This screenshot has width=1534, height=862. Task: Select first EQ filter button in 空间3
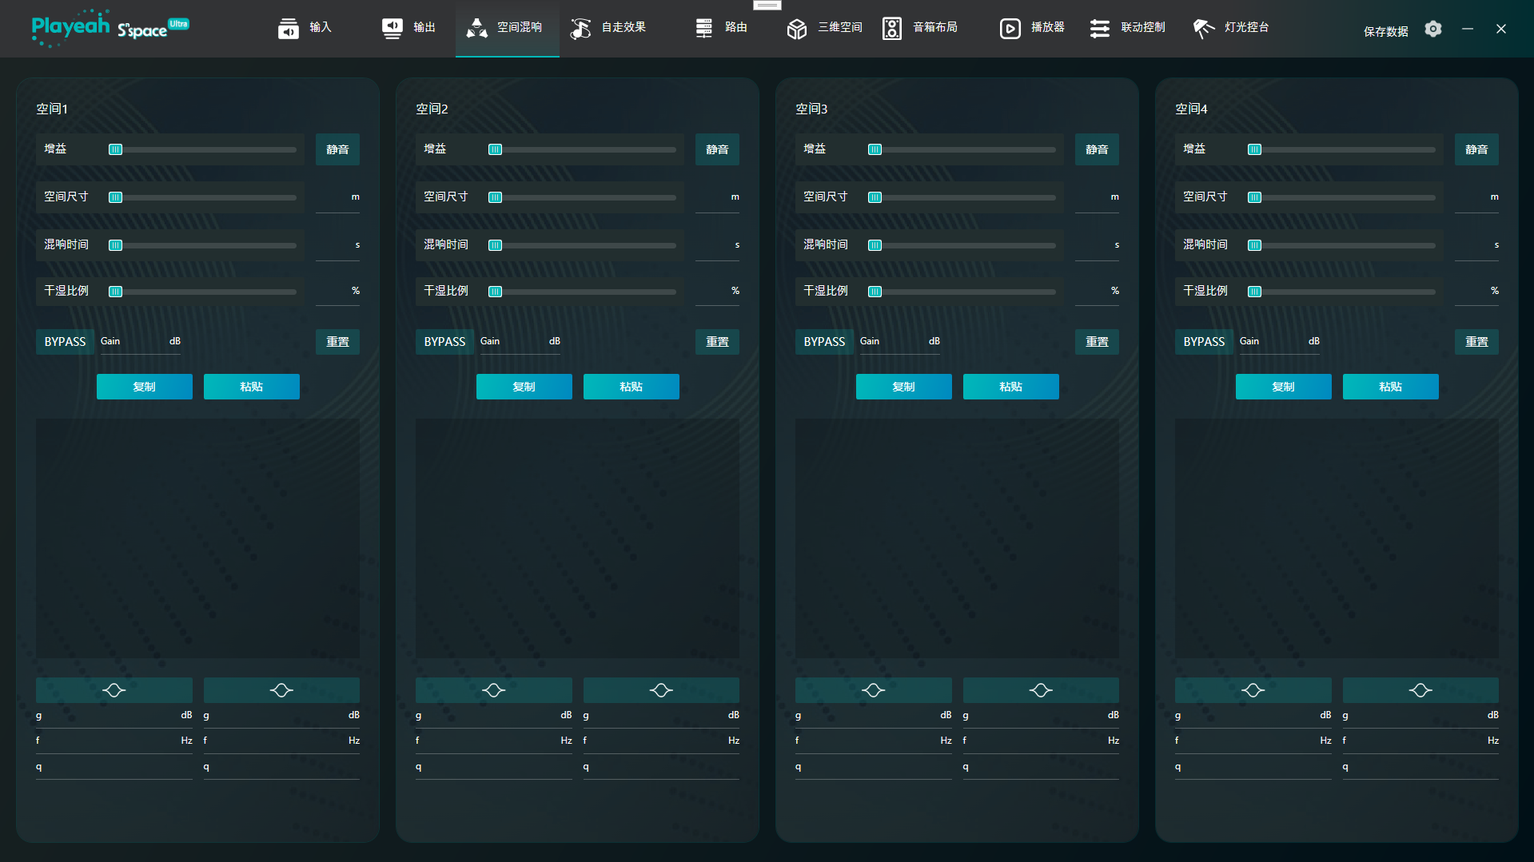click(x=874, y=690)
